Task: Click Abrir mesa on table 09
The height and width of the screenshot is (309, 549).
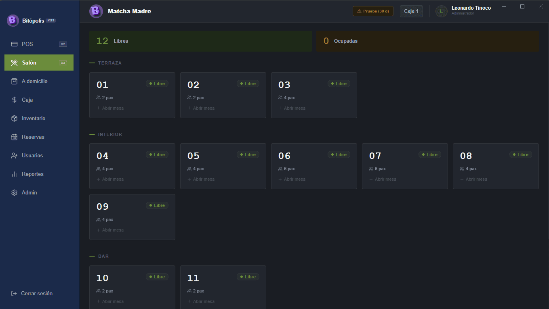Action: [x=110, y=230]
